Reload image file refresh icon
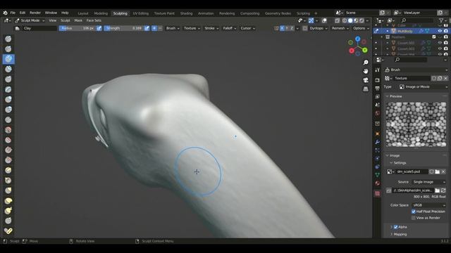Viewport: 451px width, 253px height. click(443, 190)
